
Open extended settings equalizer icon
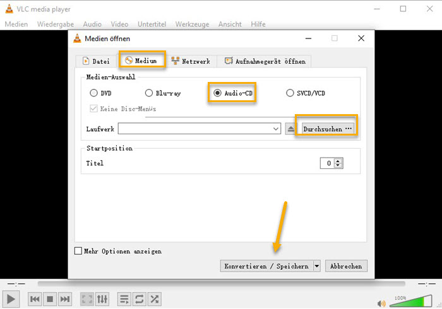[102, 299]
